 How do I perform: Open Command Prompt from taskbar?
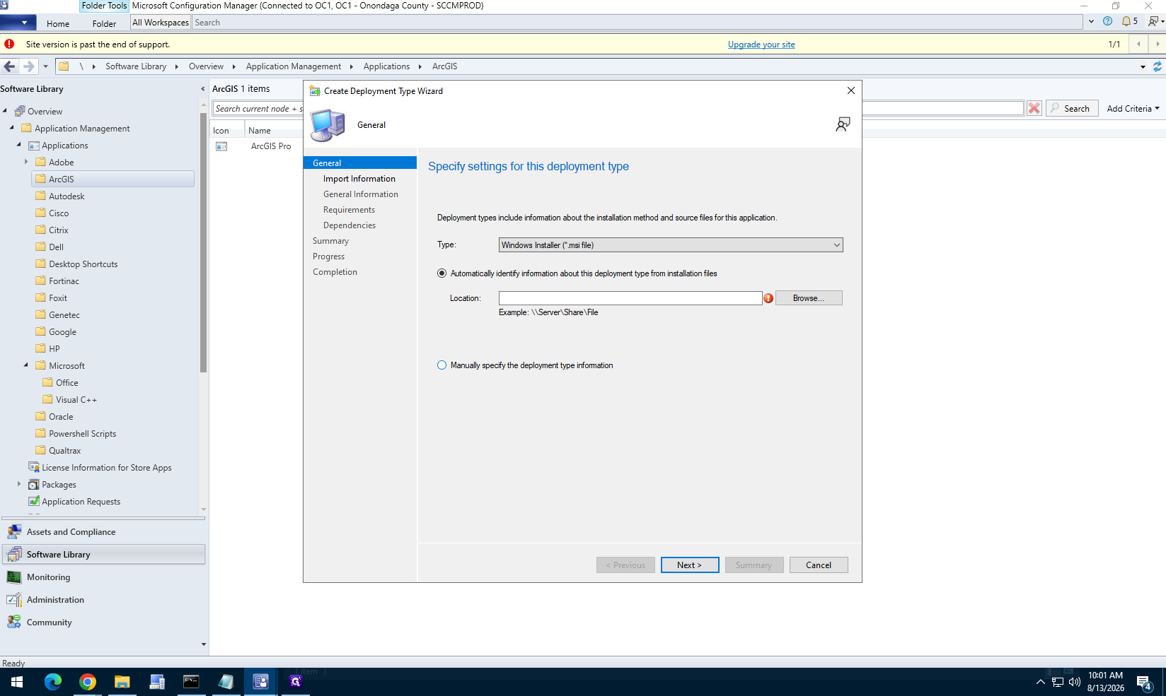192,682
